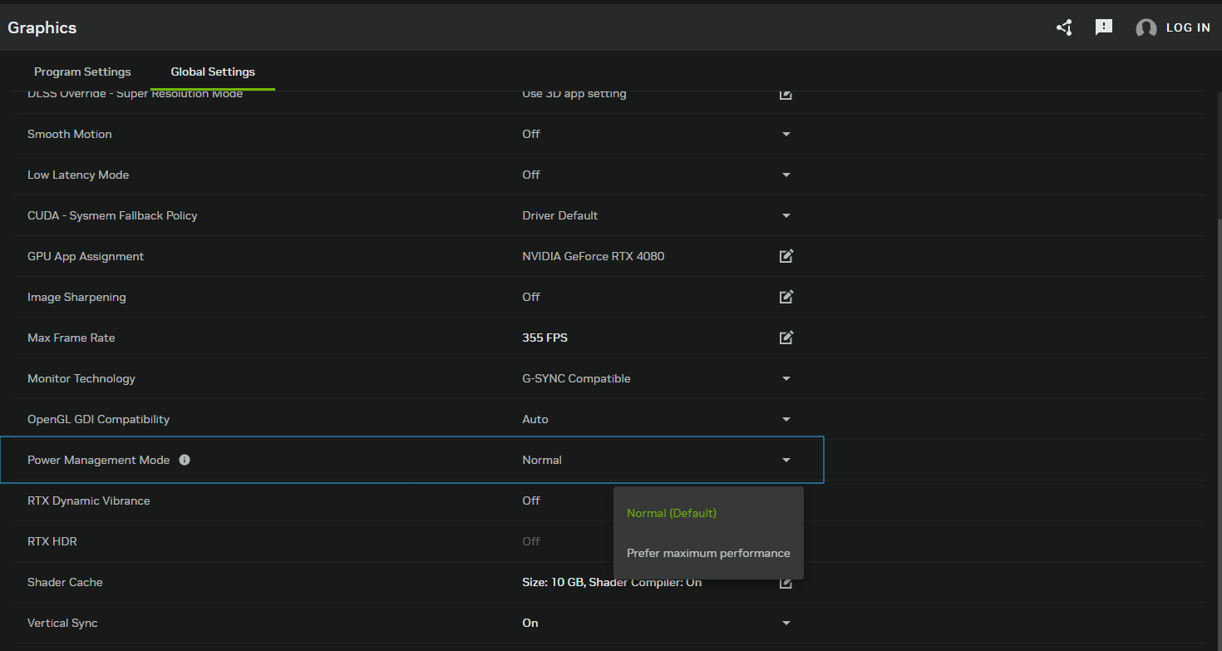Edit DLSS Override Super Resolution Mode setting
The width and height of the screenshot is (1222, 651).
786,94
